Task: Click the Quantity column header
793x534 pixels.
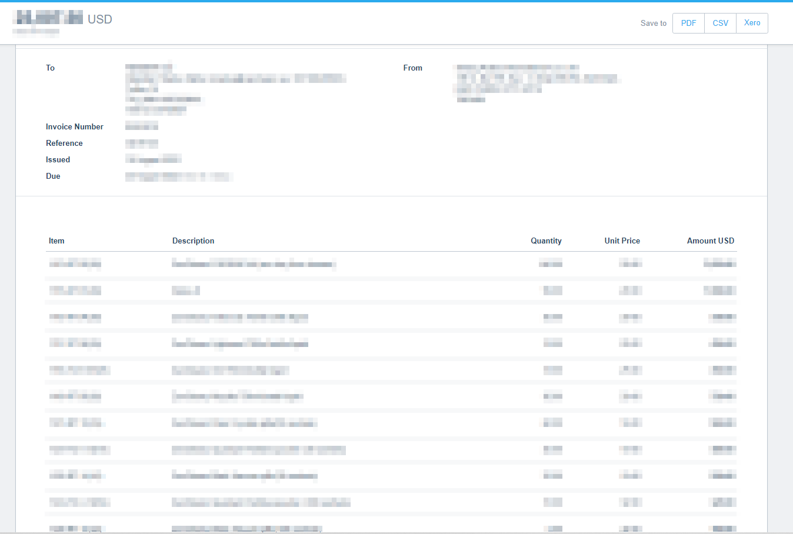Action: (x=546, y=241)
